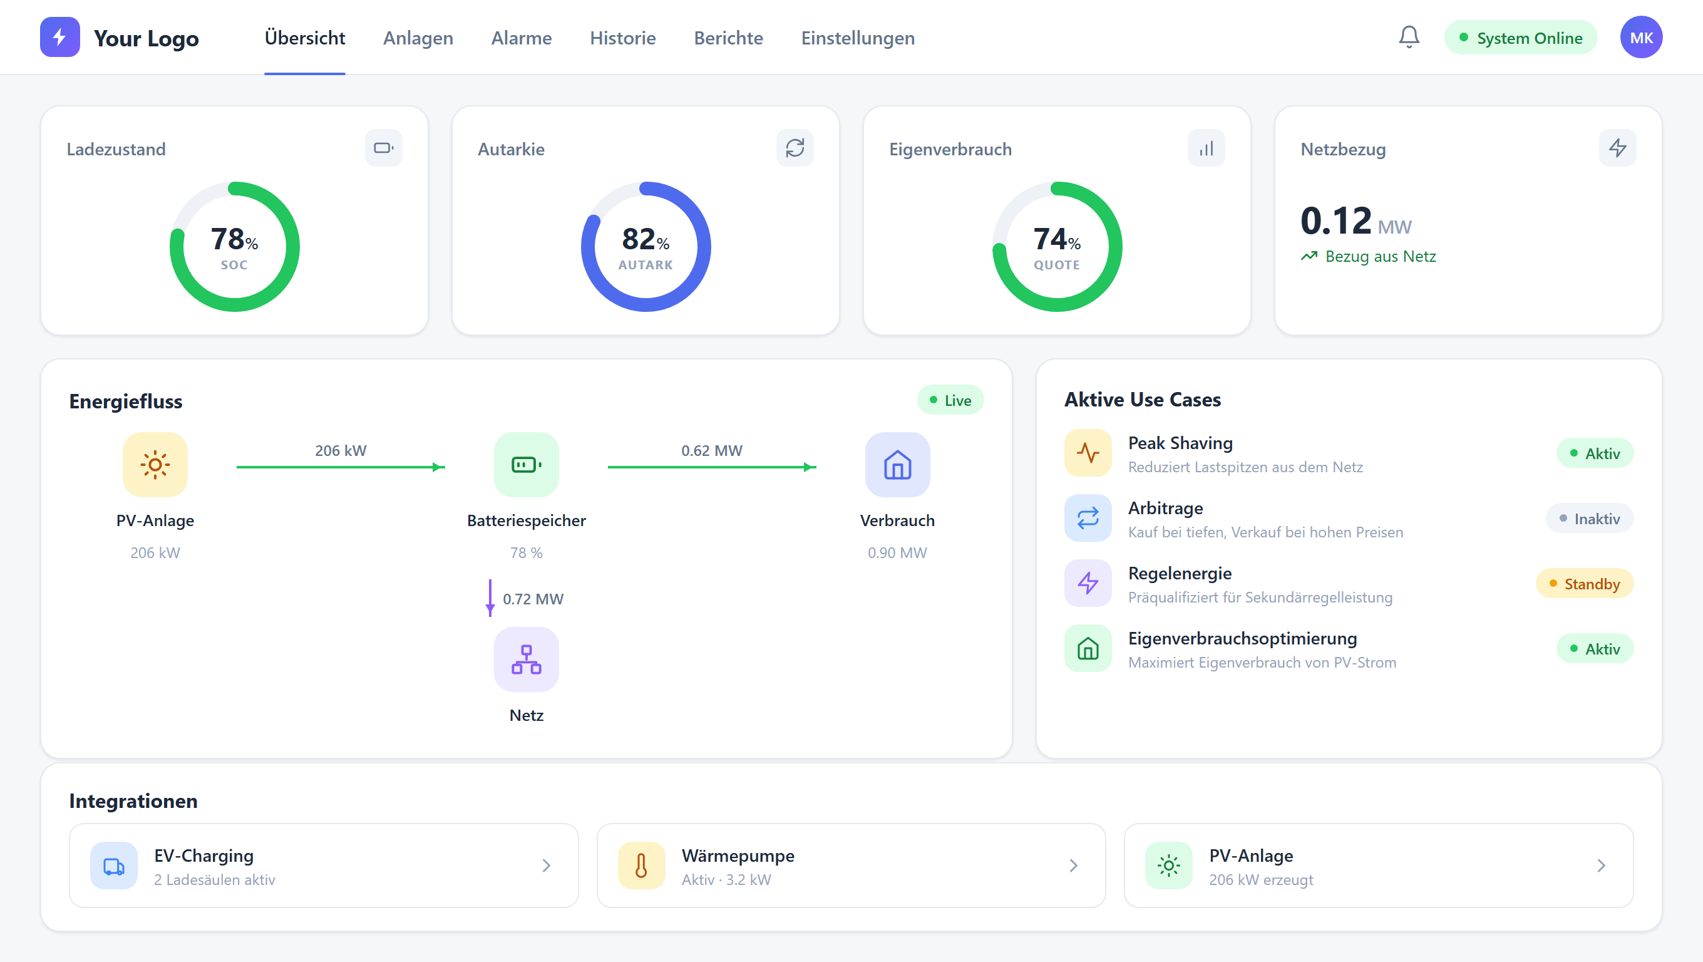Click the Arbitrage exchange arrows icon

coord(1088,518)
